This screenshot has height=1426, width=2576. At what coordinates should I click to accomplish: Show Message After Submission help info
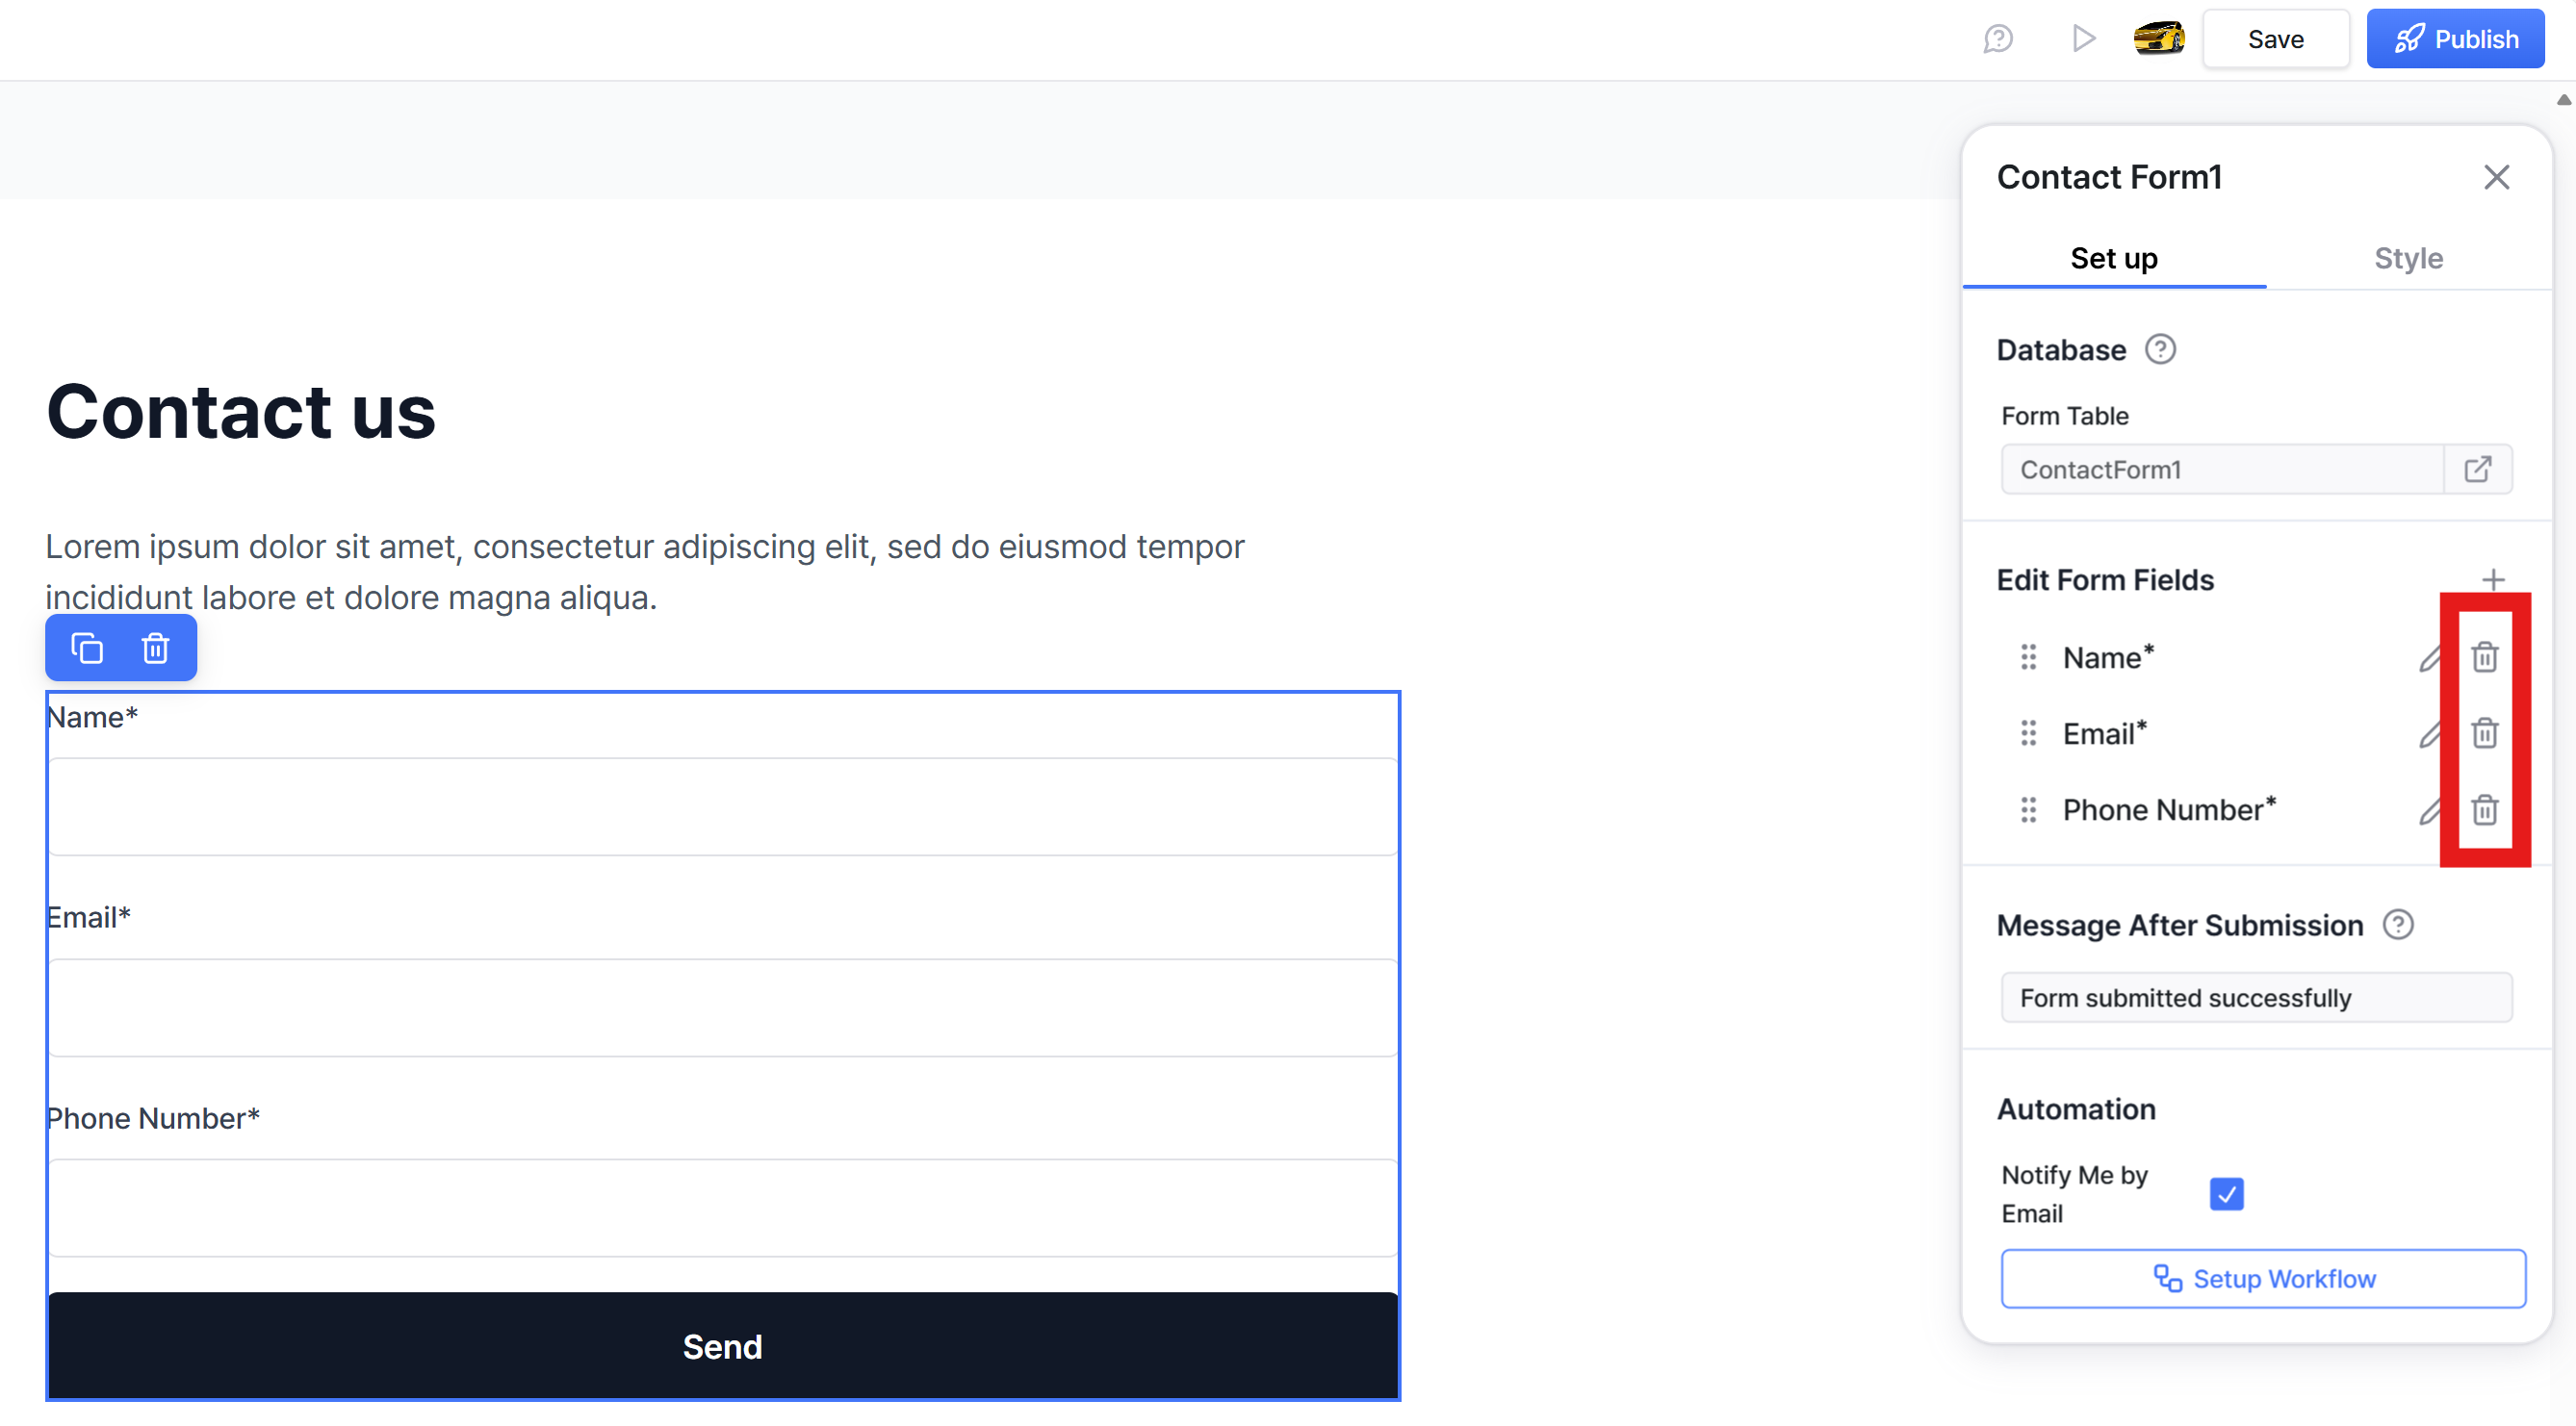(x=2397, y=926)
